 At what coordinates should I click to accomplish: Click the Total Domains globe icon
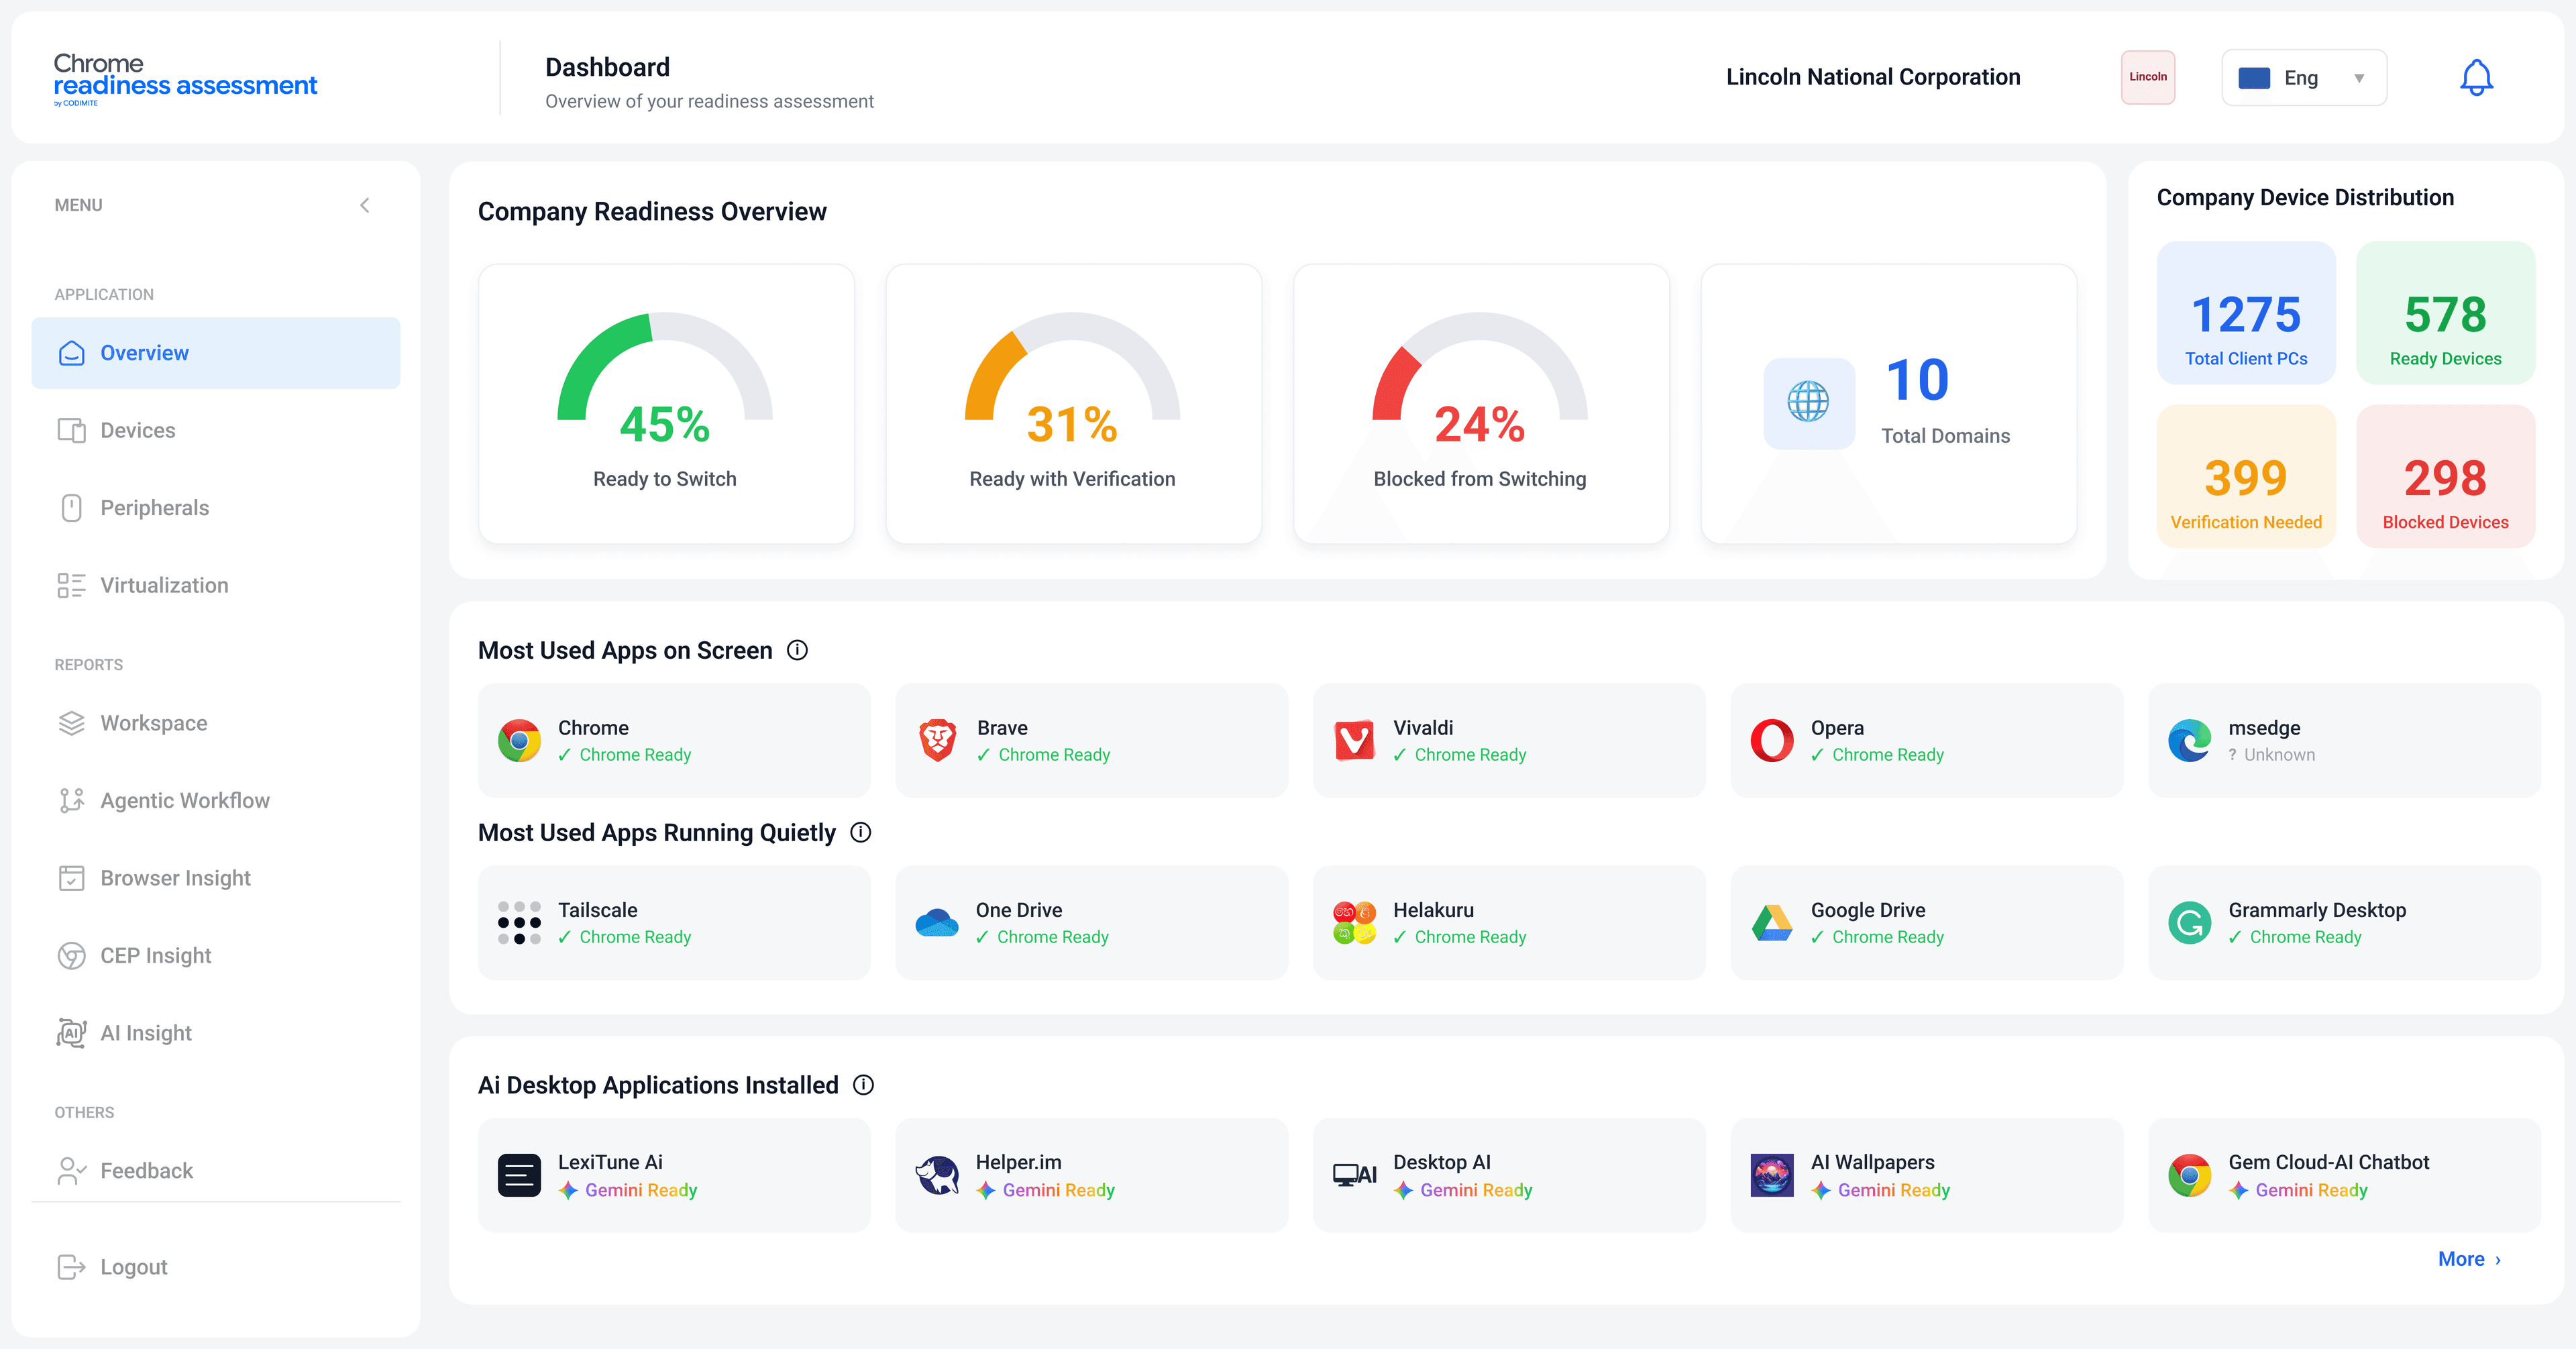click(x=1808, y=402)
